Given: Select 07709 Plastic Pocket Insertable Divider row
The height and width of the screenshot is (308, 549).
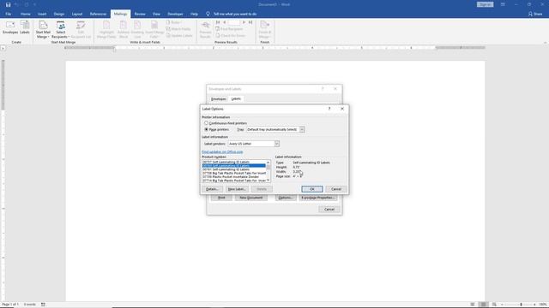Looking at the screenshot, I should coord(233,177).
